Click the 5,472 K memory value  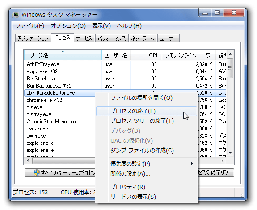pos(204,86)
